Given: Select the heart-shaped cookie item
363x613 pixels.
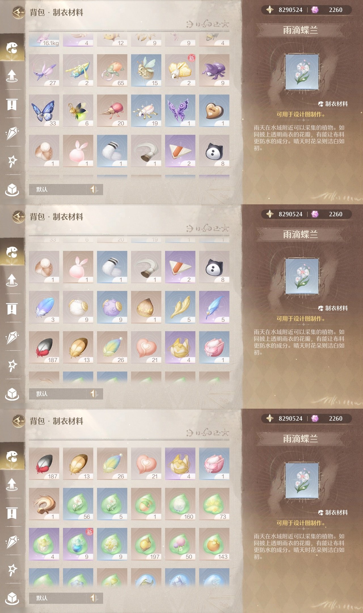Looking at the screenshot, I should [214, 111].
